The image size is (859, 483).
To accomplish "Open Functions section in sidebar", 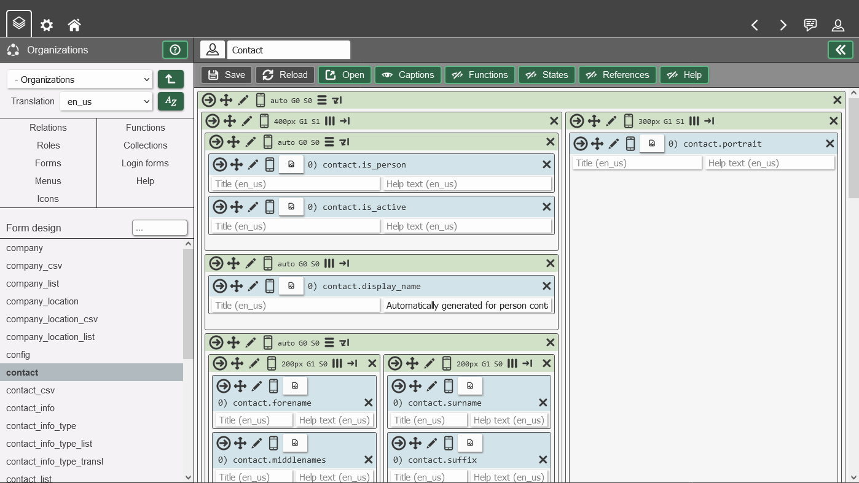I will (x=145, y=128).
